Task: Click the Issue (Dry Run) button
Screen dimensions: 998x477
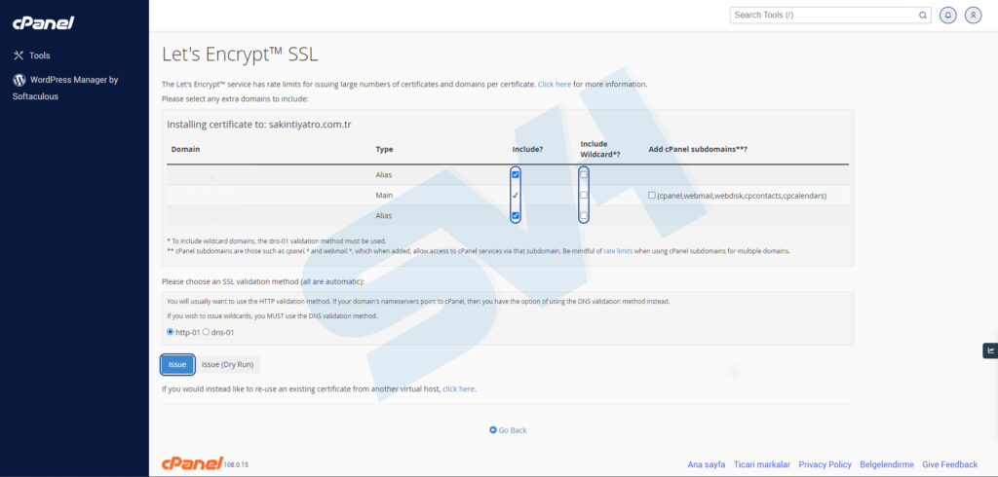Action: [227, 364]
